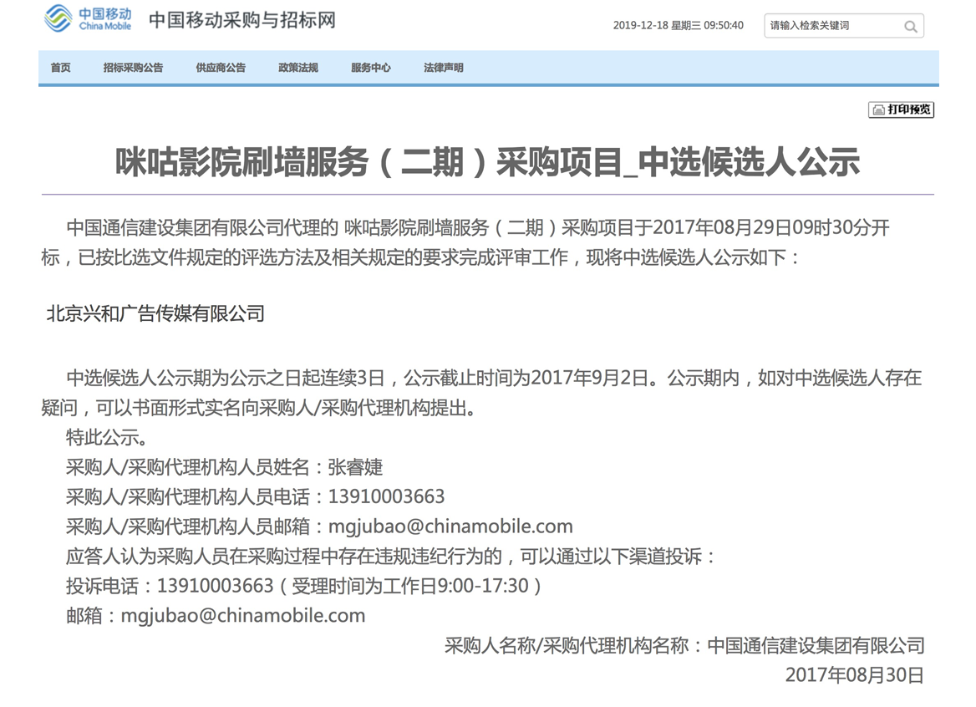Click the paragraph starting 中国通信建设集团有限公司代理的
The image size is (976, 707).
pos(465,242)
